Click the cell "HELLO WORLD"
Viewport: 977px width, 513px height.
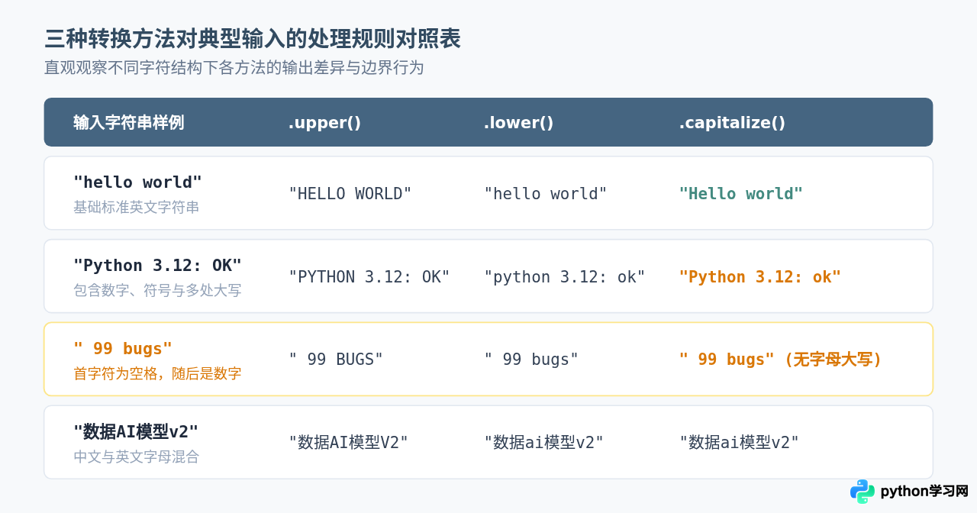coord(350,194)
